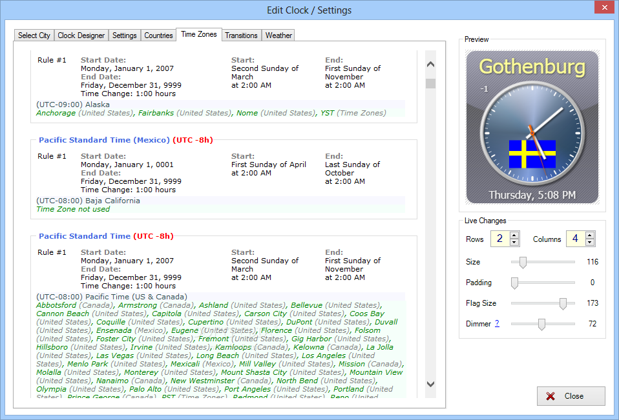Open the Select City tab
Image resolution: width=619 pixels, height=420 pixels.
[x=34, y=35]
